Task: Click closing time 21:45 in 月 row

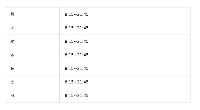Action: (x=83, y=15)
